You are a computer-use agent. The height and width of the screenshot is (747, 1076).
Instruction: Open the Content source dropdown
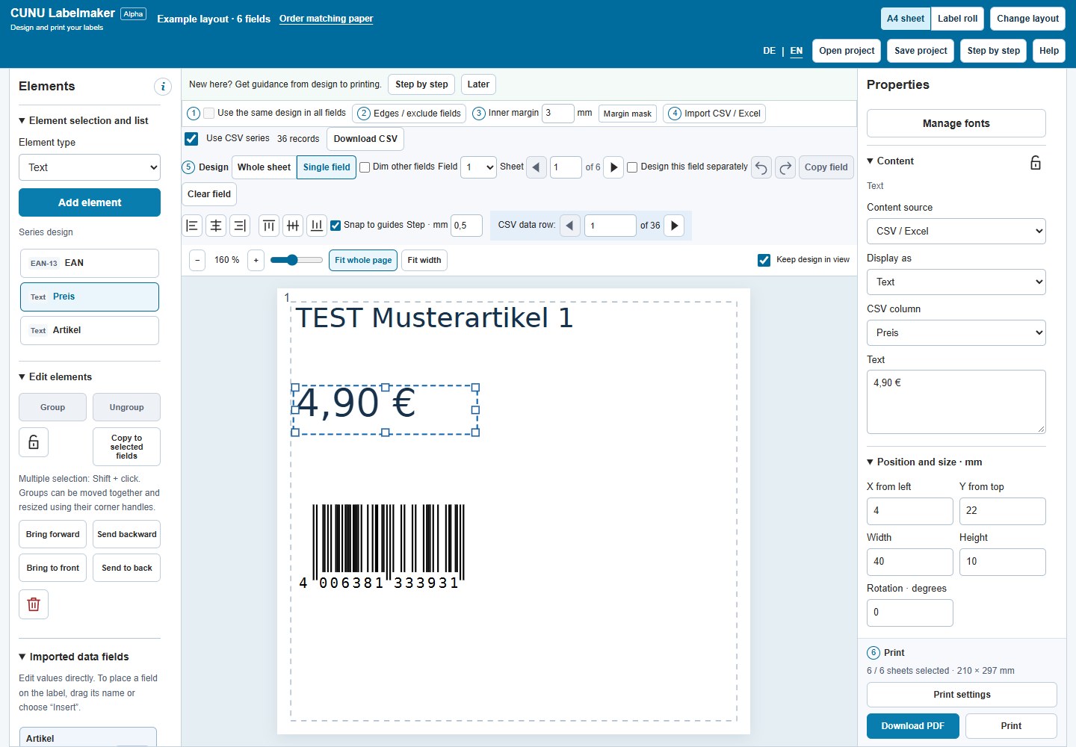(x=956, y=232)
